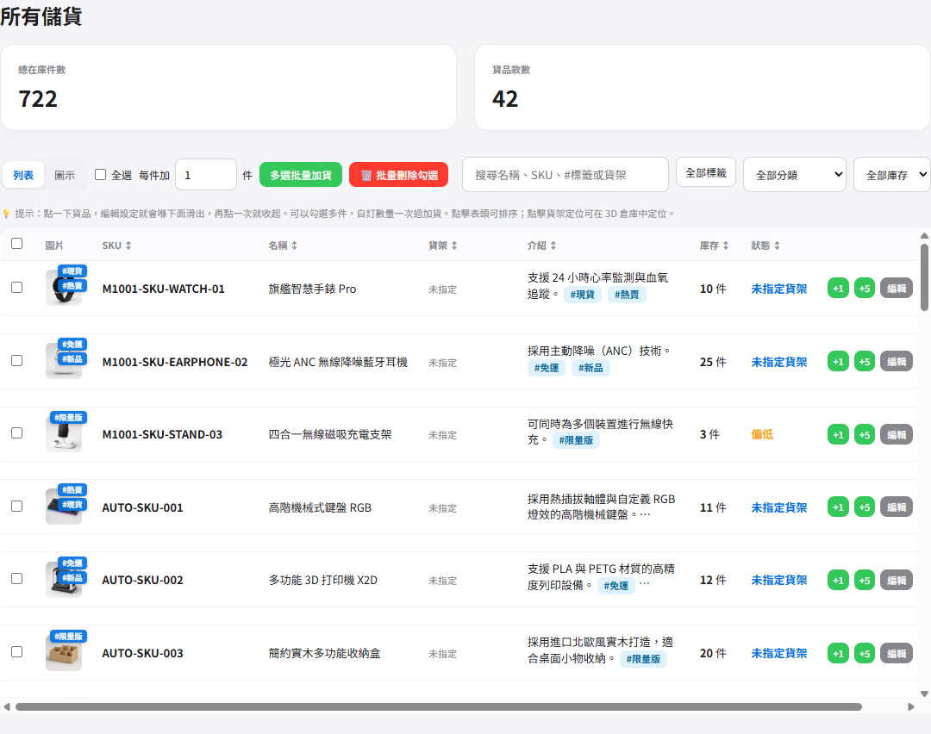The image size is (931, 734).
Task: Select the AUTO-SKU-002 row checkbox
Action: [x=16, y=579]
